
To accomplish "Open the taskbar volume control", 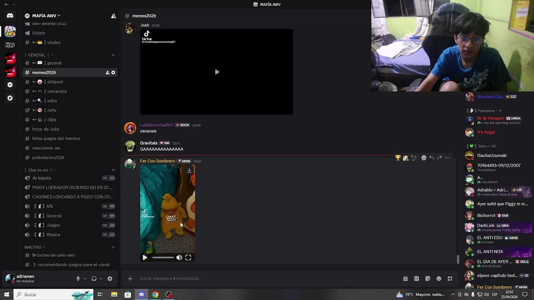I will [486, 295].
